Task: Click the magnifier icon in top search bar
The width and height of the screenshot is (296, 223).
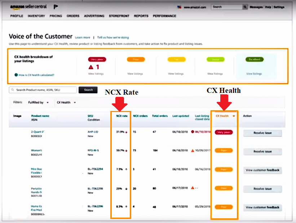Action: tap(244, 7)
